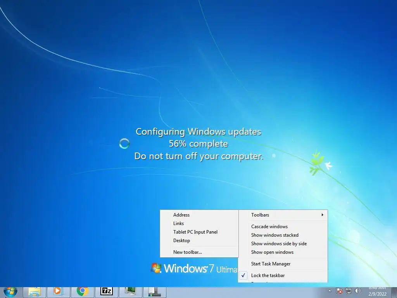
Task: Select Cascade windows
Action: 283,227
